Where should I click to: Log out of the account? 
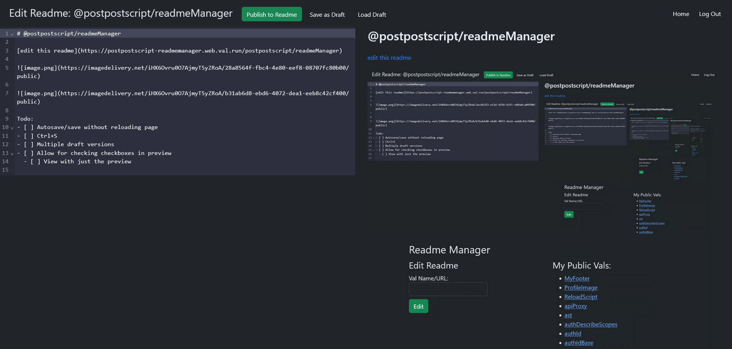tap(709, 14)
